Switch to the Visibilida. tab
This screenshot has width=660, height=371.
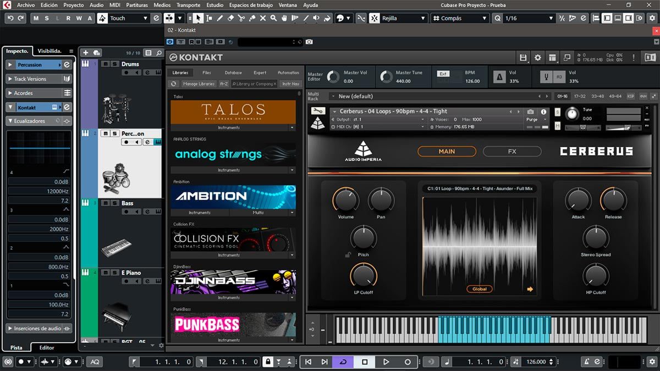click(49, 51)
